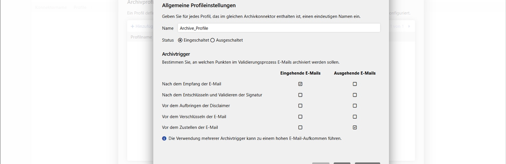Screen dimensions: 506x164
Task: Click the Profilname column header
Action: 141,37
